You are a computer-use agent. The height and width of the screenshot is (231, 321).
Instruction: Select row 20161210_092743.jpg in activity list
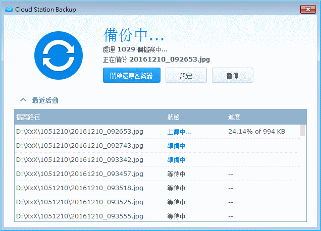tap(157, 146)
